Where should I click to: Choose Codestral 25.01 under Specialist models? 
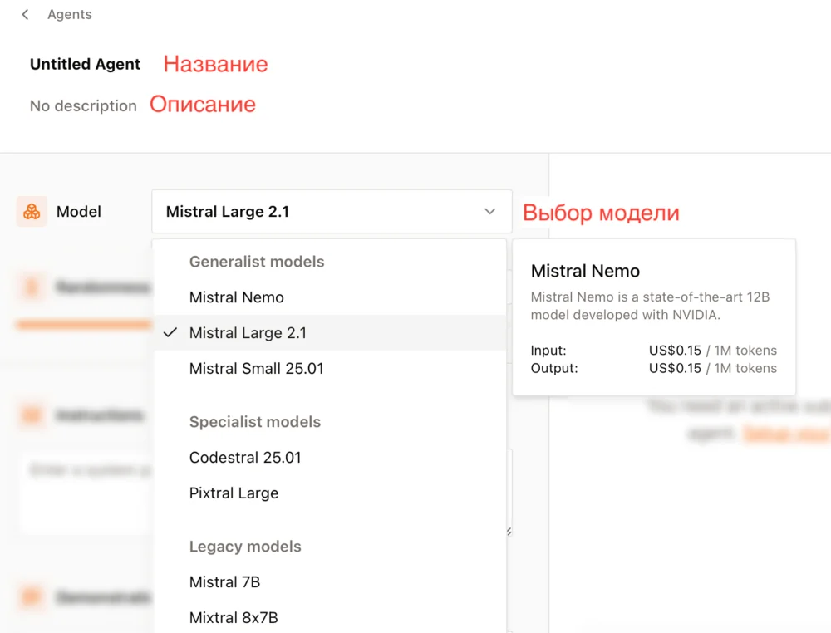[244, 457]
